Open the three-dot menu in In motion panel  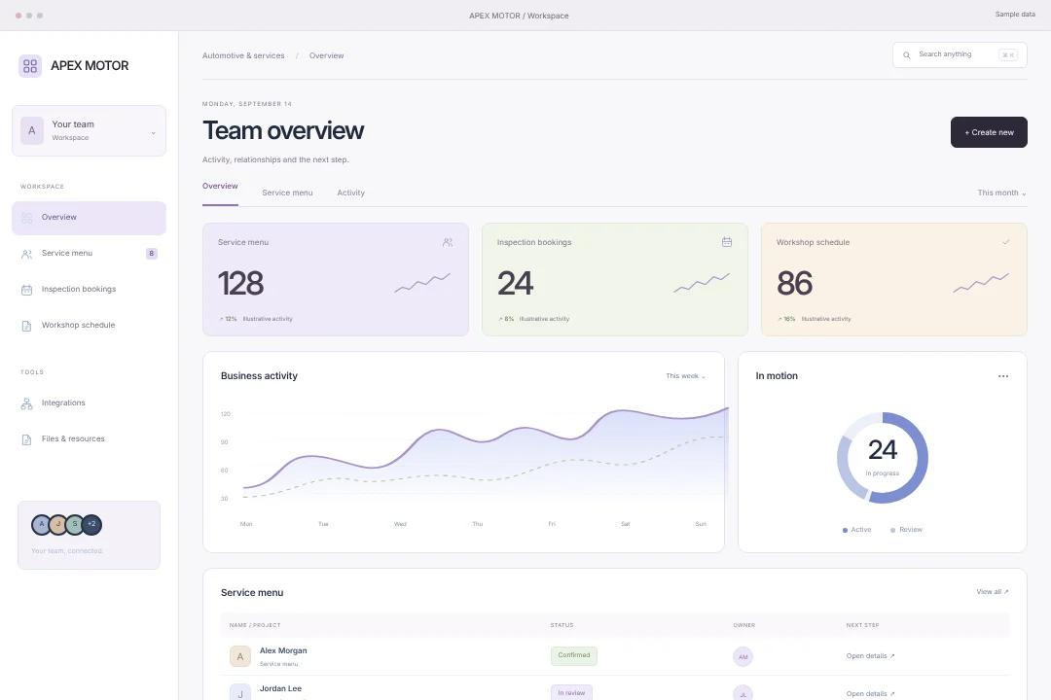click(x=1003, y=376)
